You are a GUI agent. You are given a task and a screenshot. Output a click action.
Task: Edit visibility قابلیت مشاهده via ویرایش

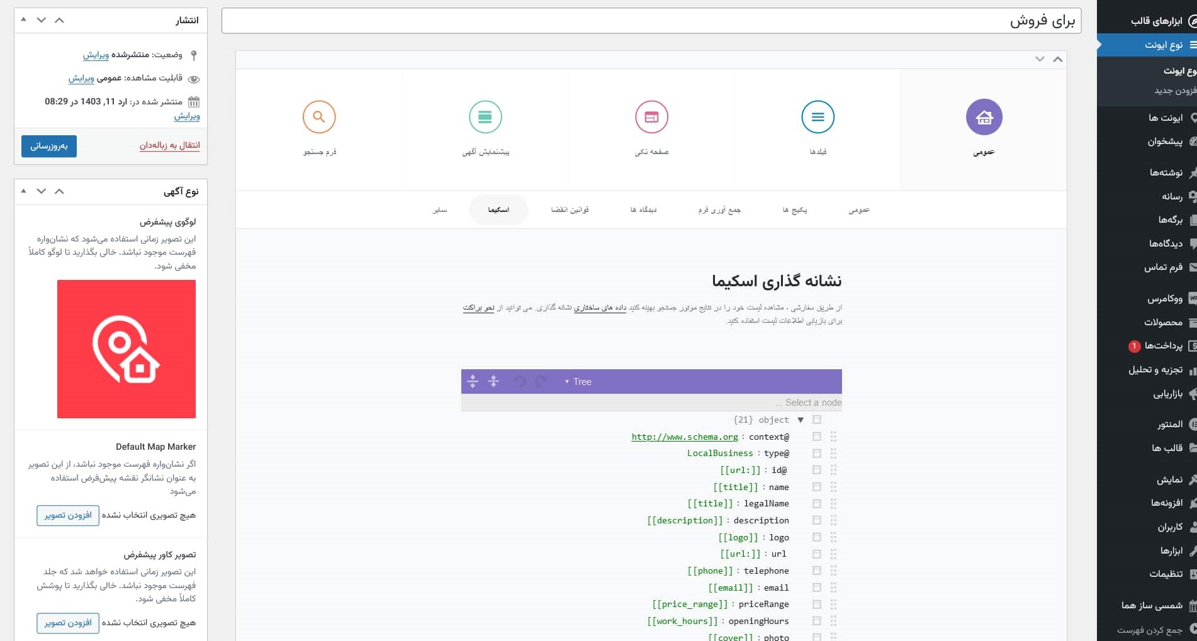[x=81, y=78]
